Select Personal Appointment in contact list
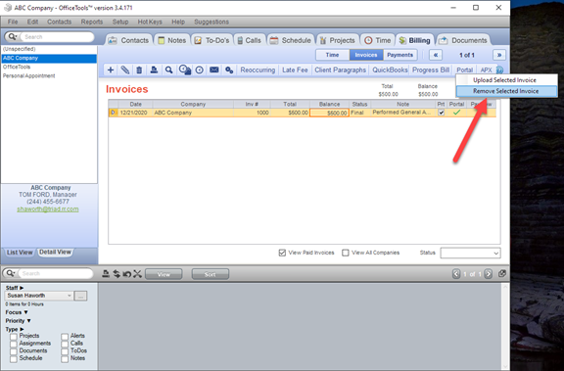This screenshot has width=564, height=371. pos(49,75)
